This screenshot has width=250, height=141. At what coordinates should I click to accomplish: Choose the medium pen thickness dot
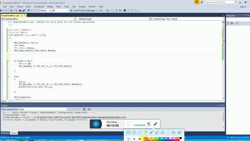coord(134,139)
